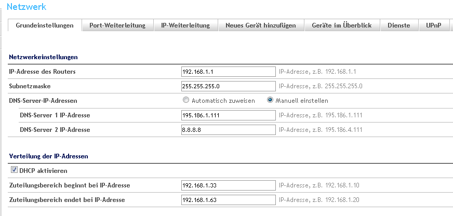
Task: Click the Netzwerk page heading
Action: [26, 7]
